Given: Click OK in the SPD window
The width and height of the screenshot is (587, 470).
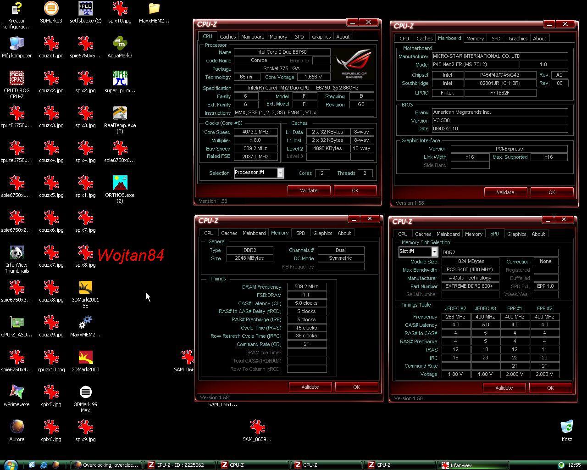Looking at the screenshot, I should coord(550,388).
